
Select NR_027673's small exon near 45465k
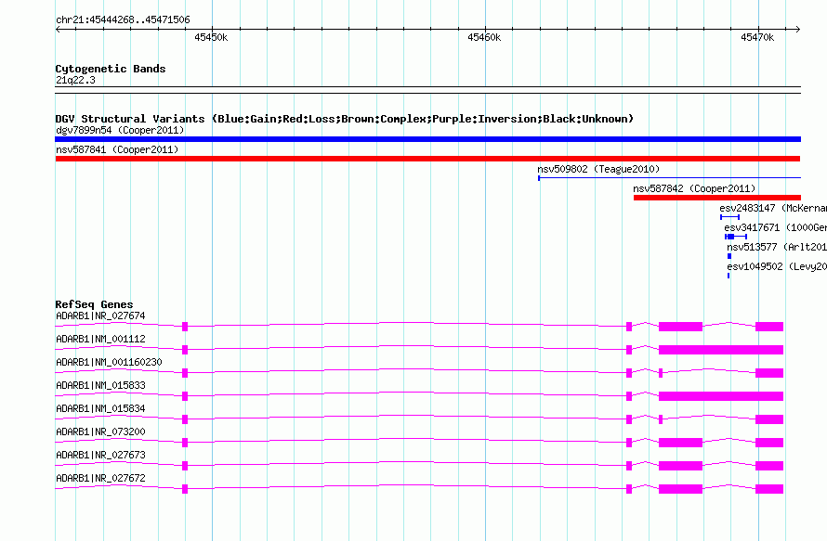[629, 466]
